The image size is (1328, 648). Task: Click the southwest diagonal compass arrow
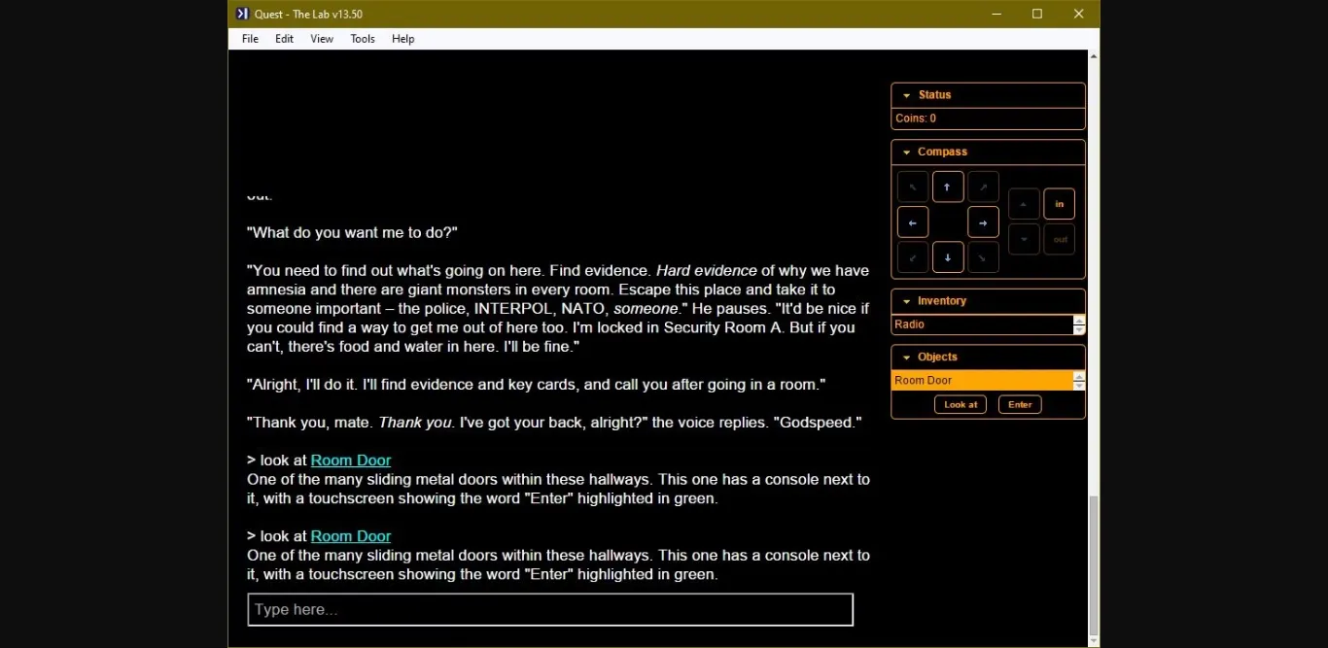[x=912, y=256]
